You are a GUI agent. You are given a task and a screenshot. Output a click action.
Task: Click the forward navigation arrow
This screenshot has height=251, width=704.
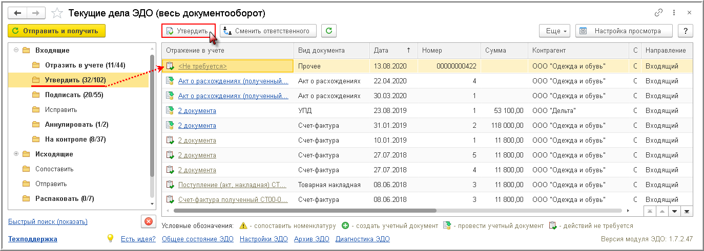pos(35,12)
